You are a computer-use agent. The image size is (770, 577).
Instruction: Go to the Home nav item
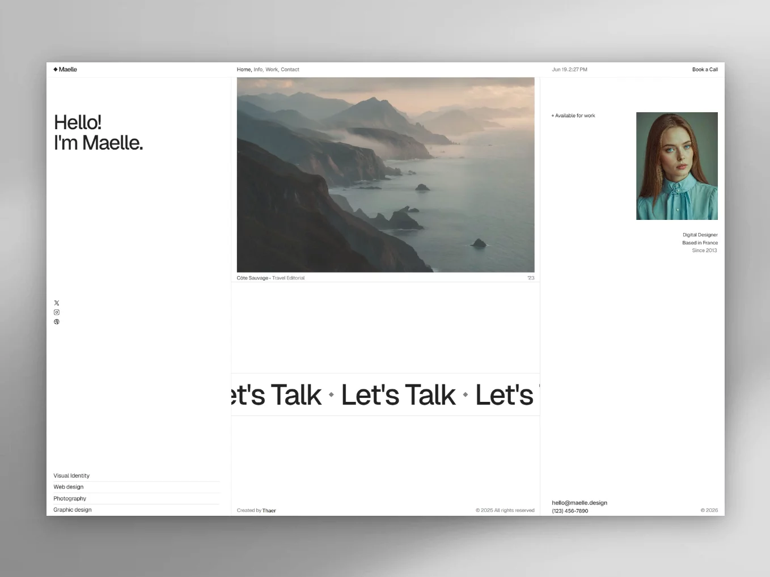click(244, 70)
